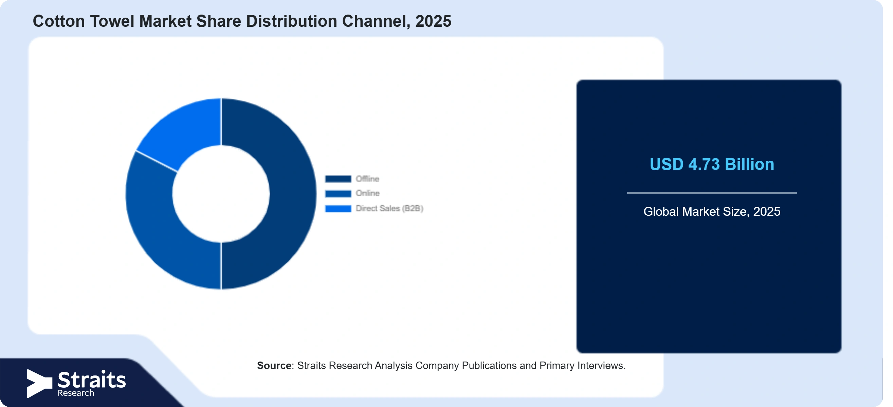Viewport: 893px width, 407px height.
Task: Click the Straits Research logo arrow icon
Action: coord(39,384)
